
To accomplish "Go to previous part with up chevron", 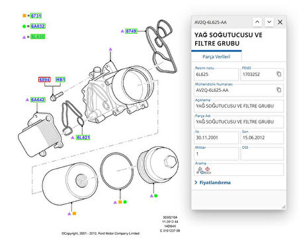I will (257, 22).
